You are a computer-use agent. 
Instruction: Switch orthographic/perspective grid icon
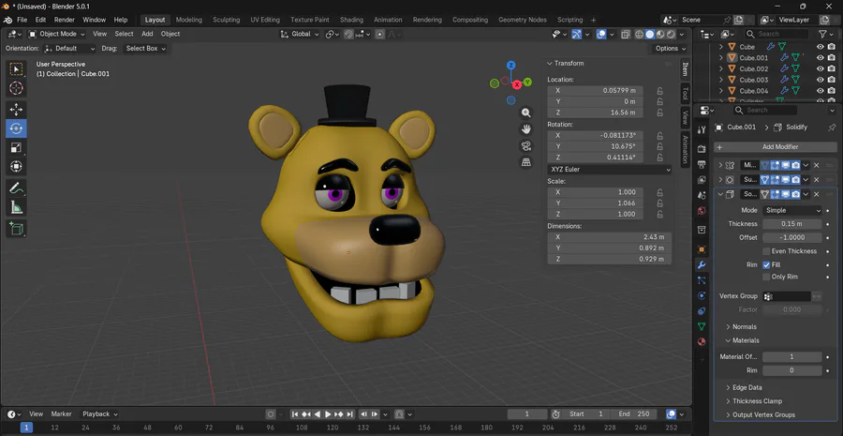(525, 162)
